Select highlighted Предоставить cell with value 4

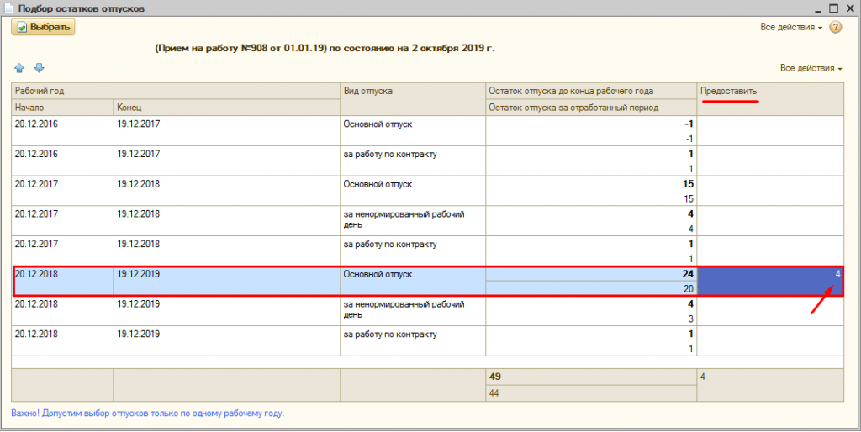(770, 281)
